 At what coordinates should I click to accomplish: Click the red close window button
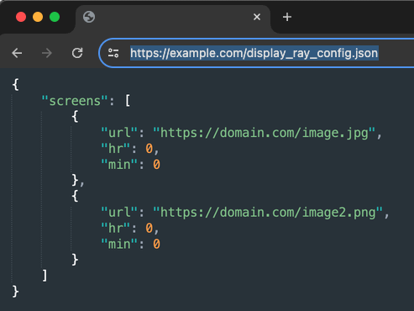[21, 17]
